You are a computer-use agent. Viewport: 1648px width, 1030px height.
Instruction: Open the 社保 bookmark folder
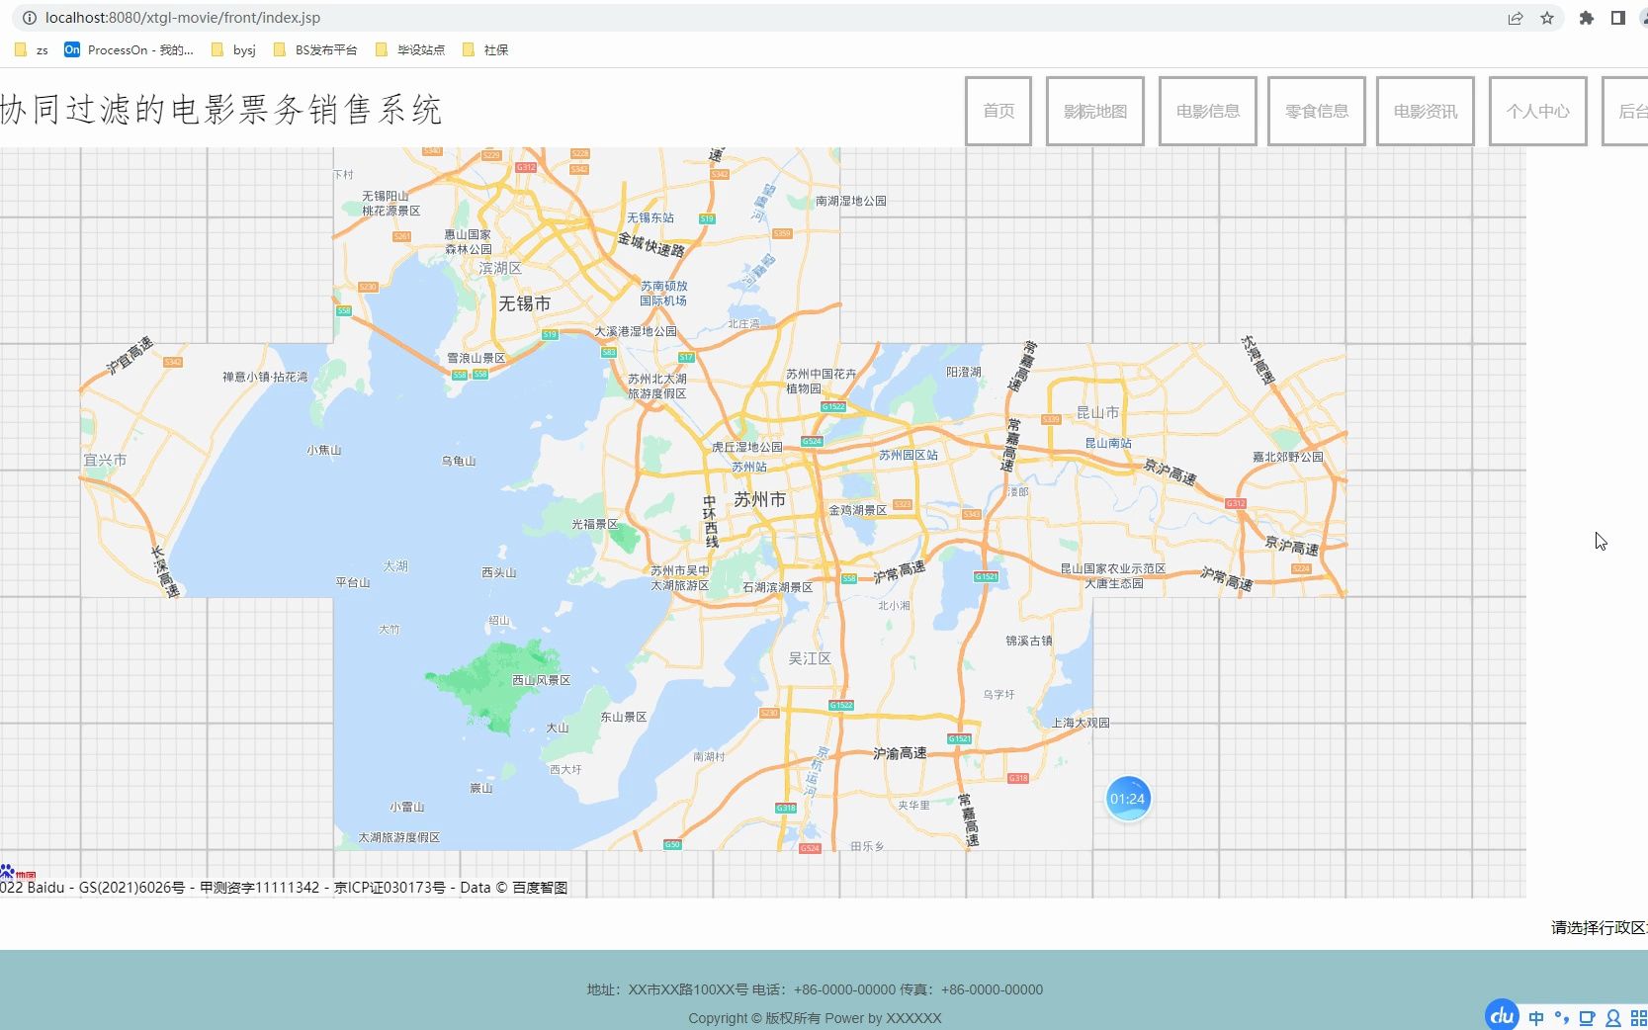[485, 49]
